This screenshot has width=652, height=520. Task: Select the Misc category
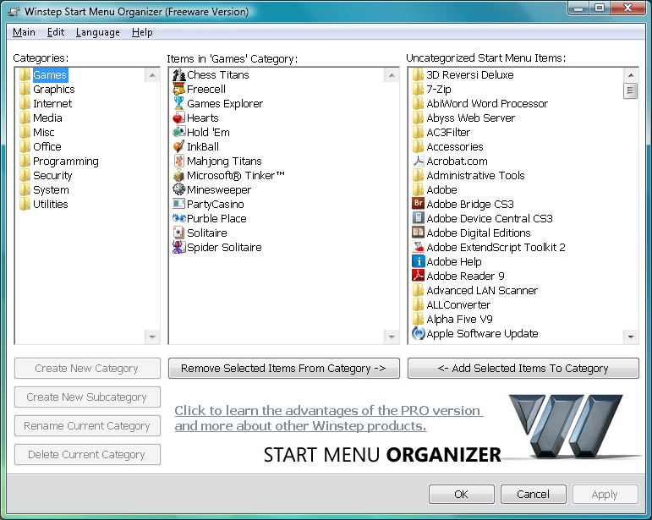44,132
